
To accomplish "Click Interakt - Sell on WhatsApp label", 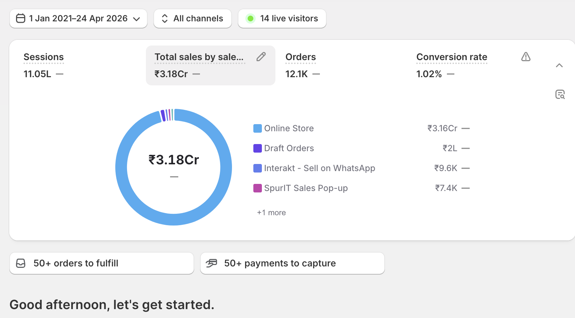I will [320, 168].
